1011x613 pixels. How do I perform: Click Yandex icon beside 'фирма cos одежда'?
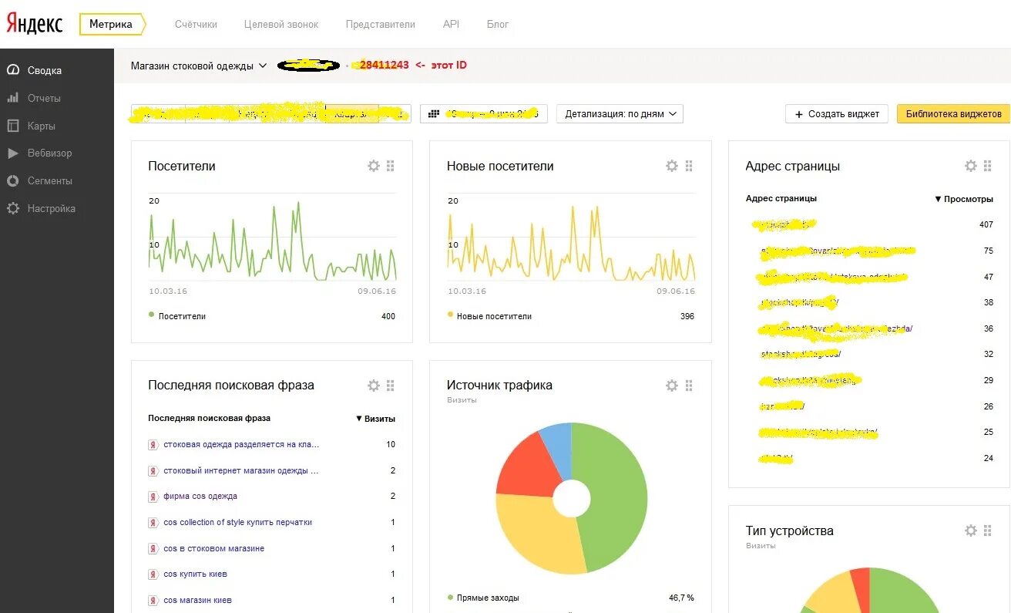tap(153, 497)
